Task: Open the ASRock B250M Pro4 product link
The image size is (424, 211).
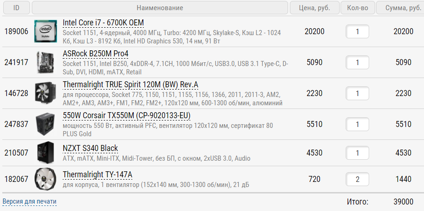Action: [95, 54]
